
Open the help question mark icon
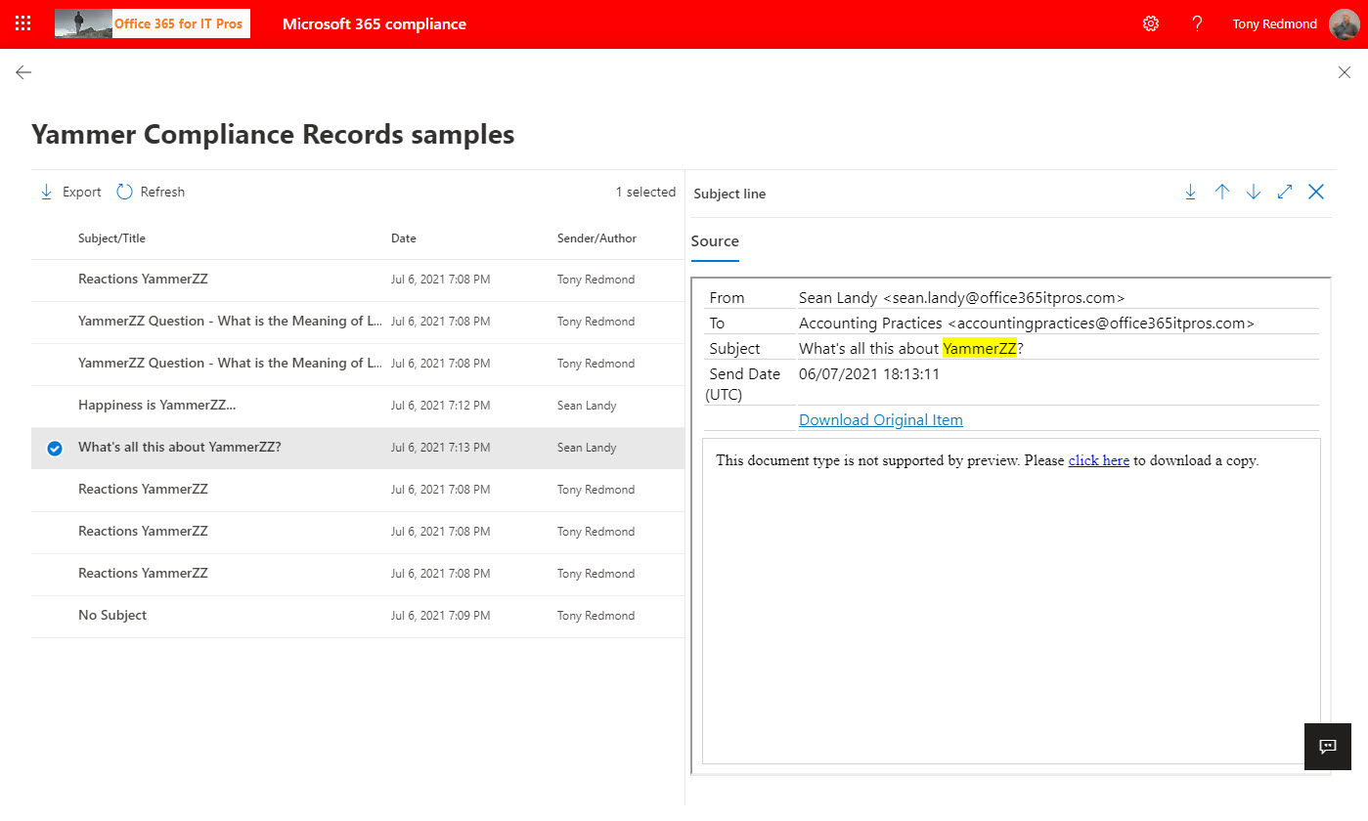click(1197, 23)
